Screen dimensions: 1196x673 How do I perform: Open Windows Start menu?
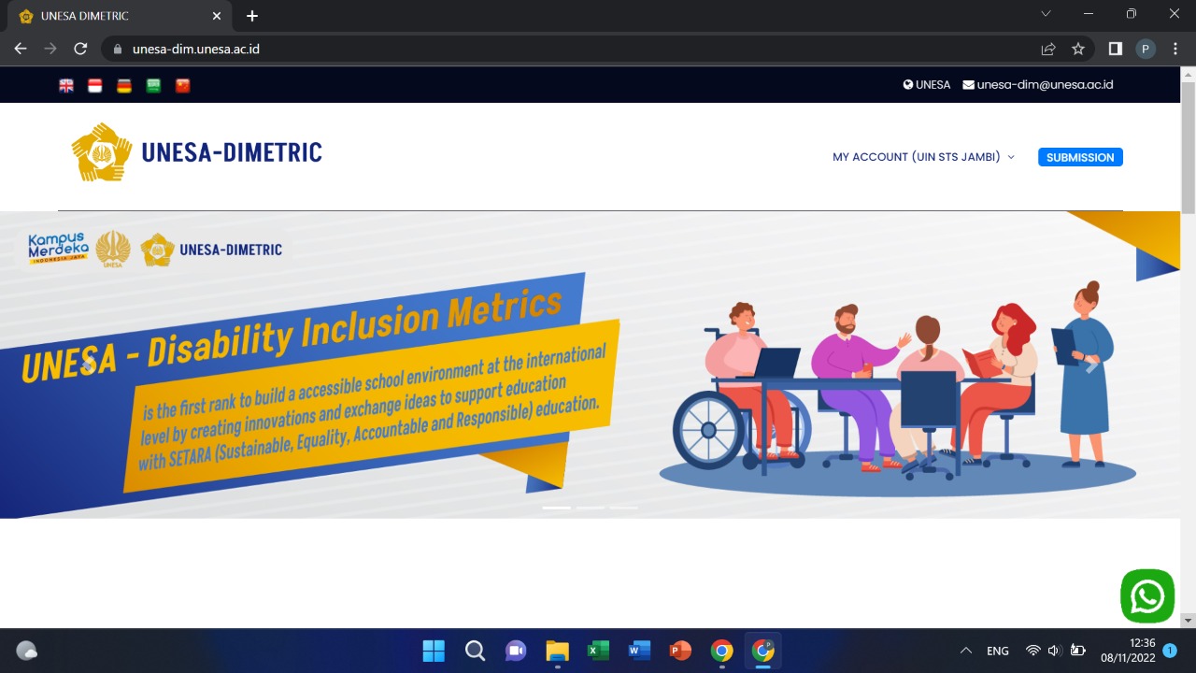point(434,651)
